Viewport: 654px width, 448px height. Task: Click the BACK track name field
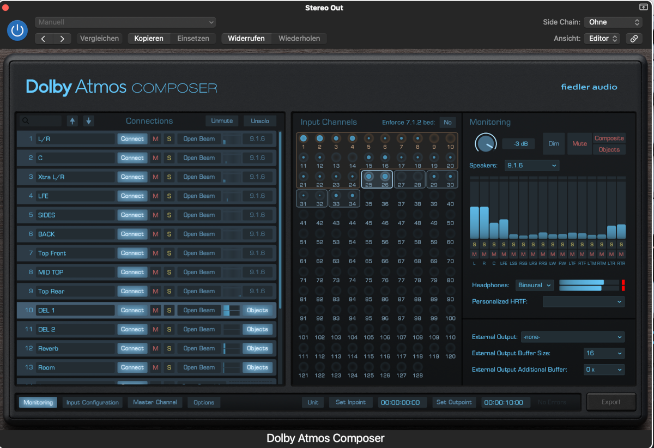click(75, 234)
